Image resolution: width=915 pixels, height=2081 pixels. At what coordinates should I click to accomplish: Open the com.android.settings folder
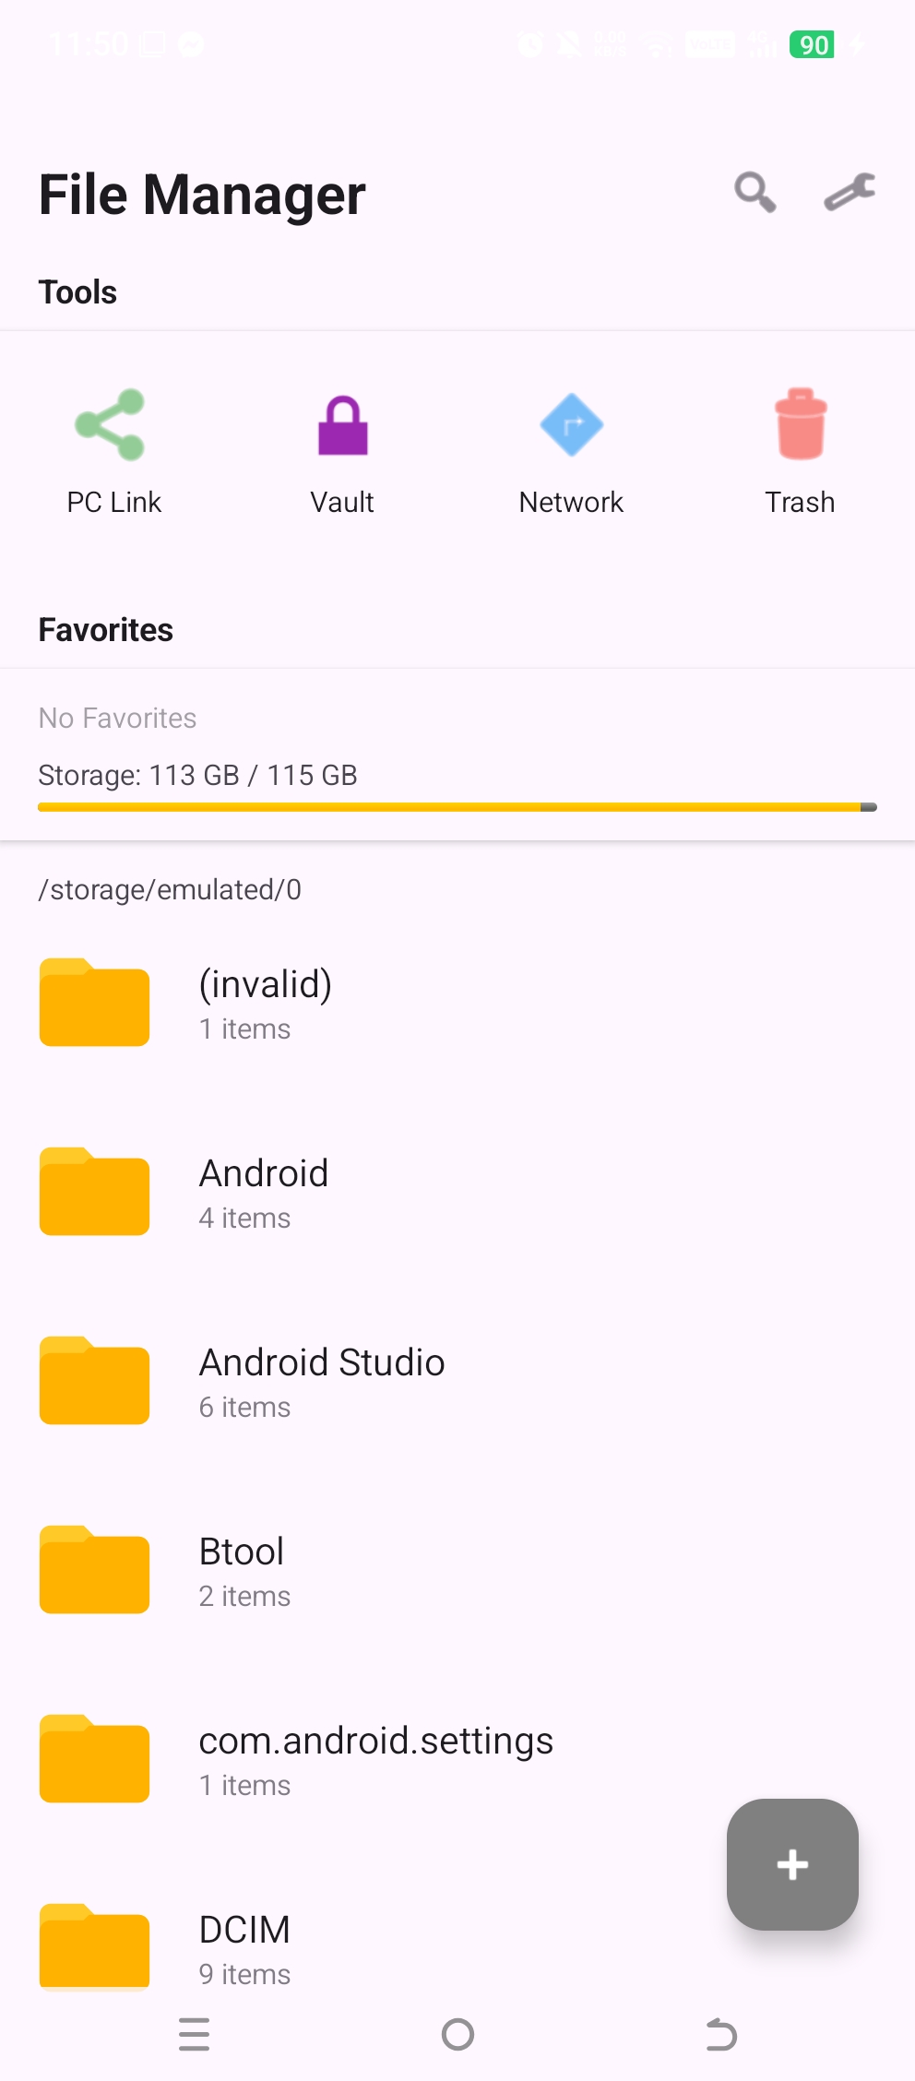coord(457,1761)
